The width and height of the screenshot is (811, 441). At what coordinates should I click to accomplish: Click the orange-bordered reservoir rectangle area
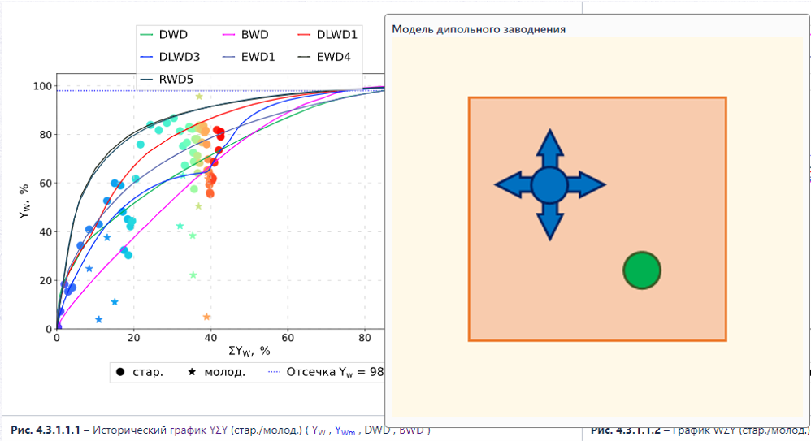597,218
